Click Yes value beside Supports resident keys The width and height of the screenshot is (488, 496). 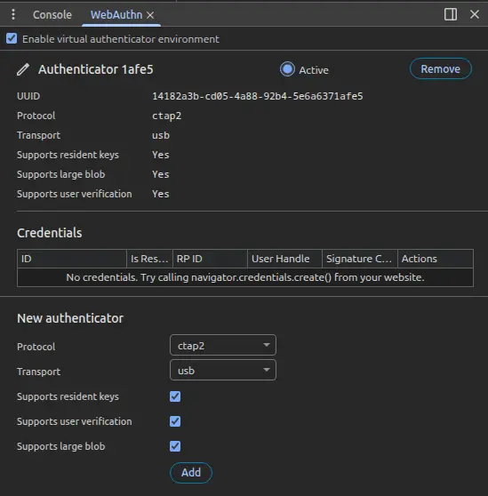click(160, 155)
